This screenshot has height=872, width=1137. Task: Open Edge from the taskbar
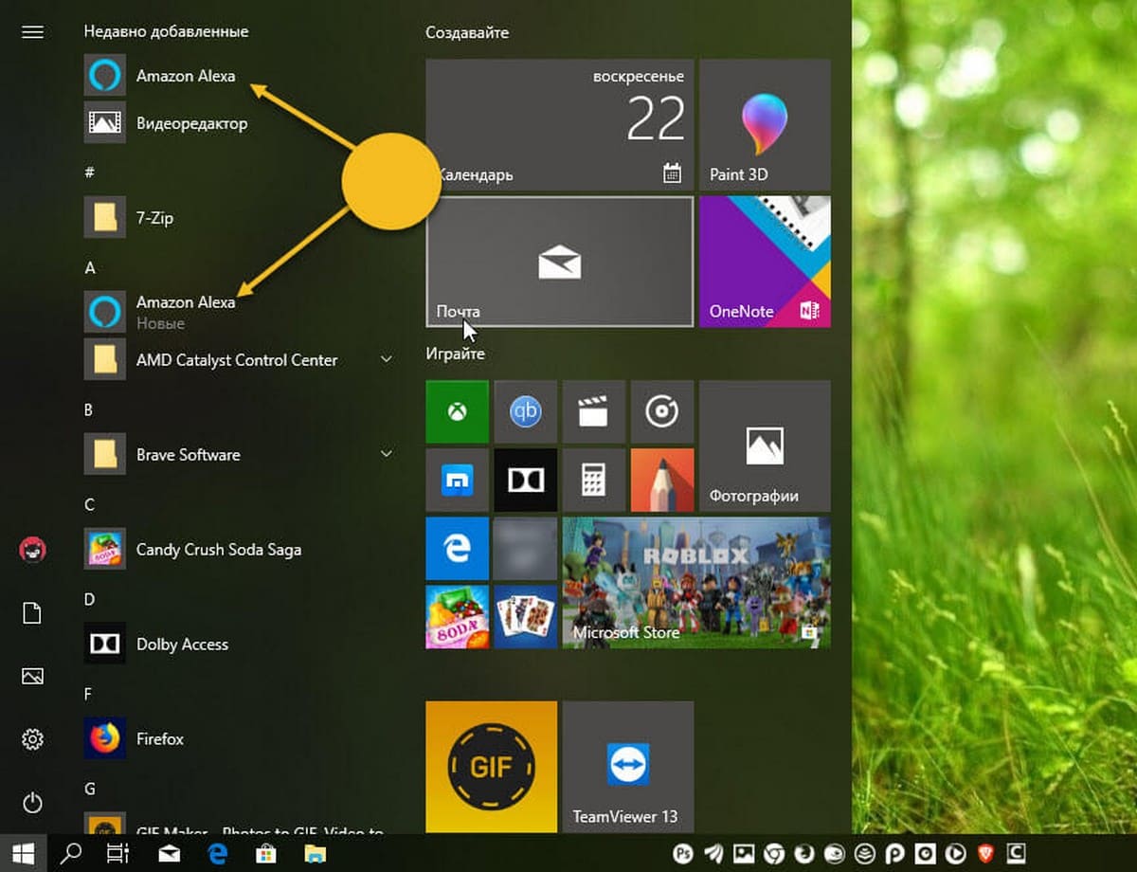click(x=218, y=853)
